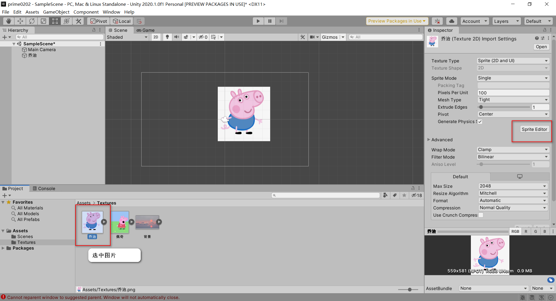Switch to the Console tab
This screenshot has width=556, height=301.
[x=44, y=188]
